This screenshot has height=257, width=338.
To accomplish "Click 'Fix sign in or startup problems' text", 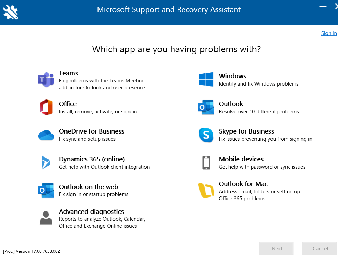I will (x=94, y=194).
